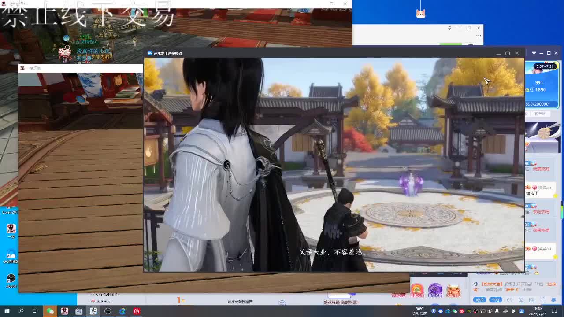Open the Windows notification center
564x317 pixels.
coord(555,311)
